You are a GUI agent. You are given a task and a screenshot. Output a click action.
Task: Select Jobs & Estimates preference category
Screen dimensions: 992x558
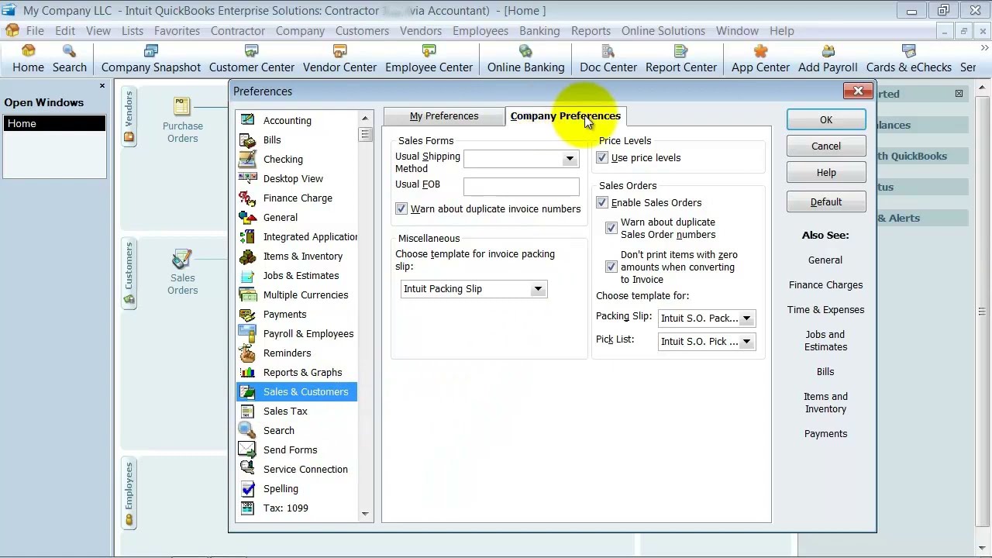click(x=296, y=275)
